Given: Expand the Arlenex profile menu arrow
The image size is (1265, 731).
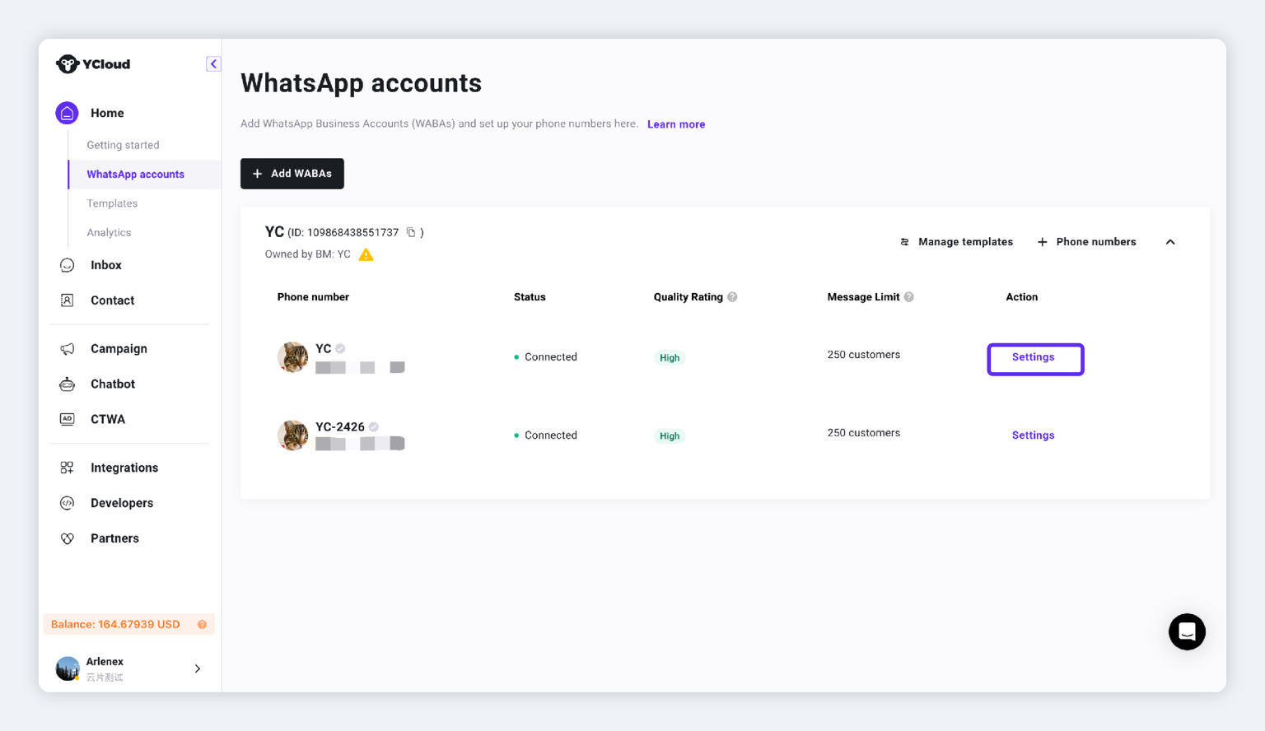Looking at the screenshot, I should pos(198,668).
